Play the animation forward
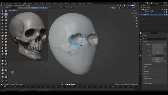The width and height of the screenshot is (168, 95). tap(71, 84)
